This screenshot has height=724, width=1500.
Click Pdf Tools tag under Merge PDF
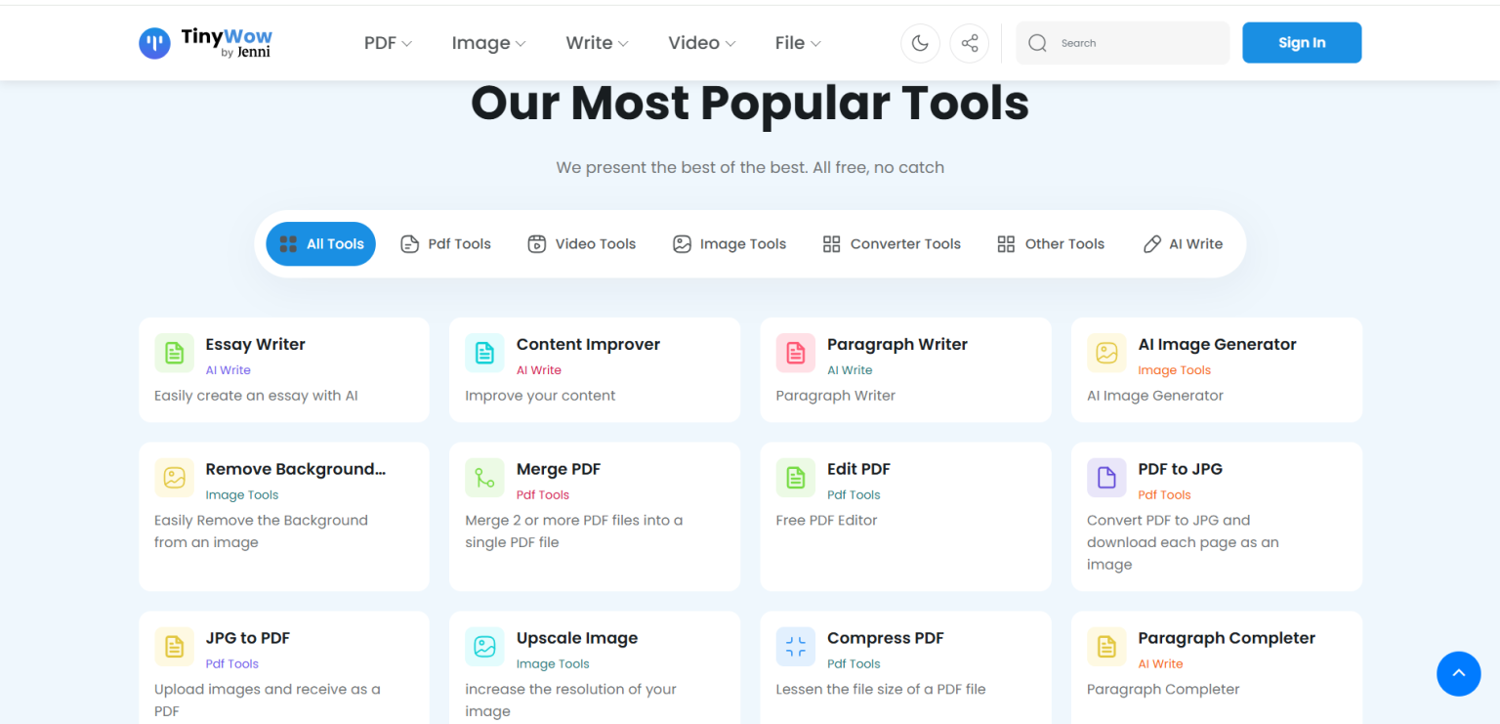(x=543, y=495)
